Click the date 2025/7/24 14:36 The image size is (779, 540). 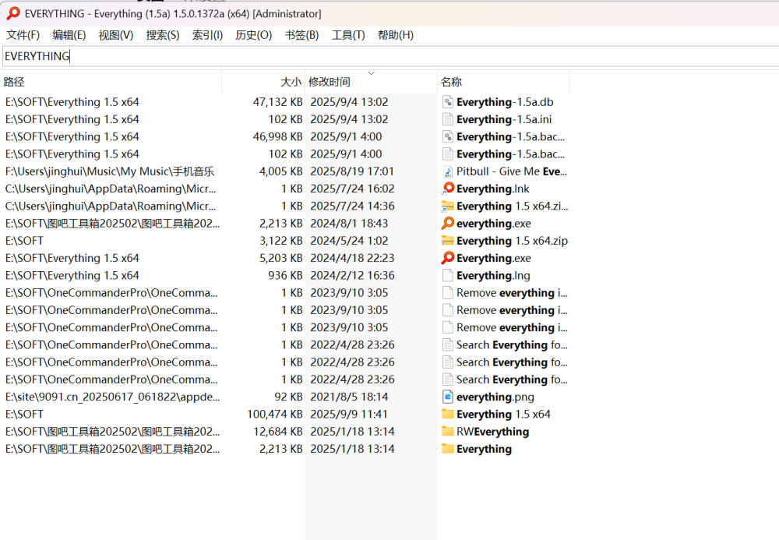point(352,206)
